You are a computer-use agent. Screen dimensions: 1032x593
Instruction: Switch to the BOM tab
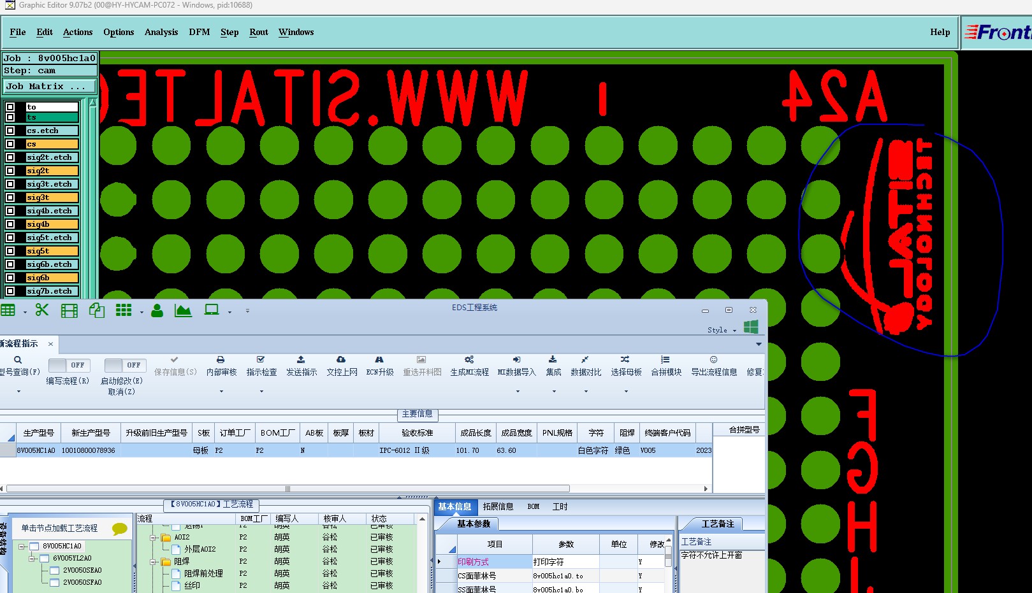(534, 507)
